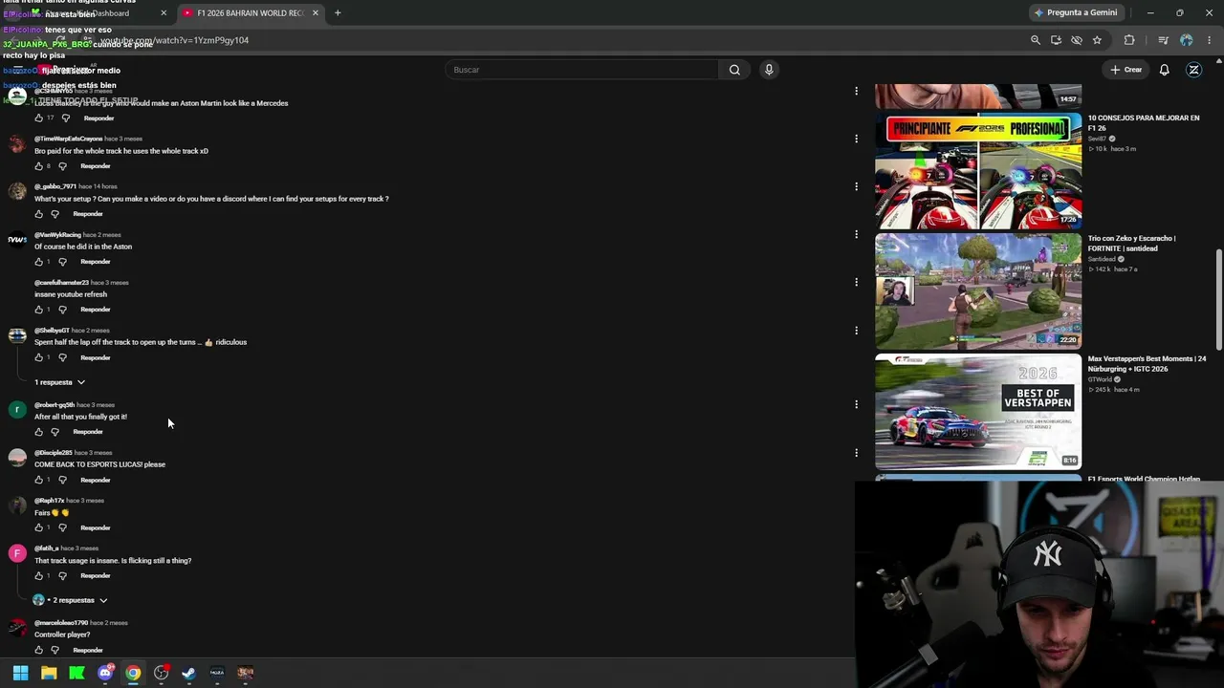Open the @ShelbysGT channel link
This screenshot has width=1224, height=688.
tap(51, 331)
